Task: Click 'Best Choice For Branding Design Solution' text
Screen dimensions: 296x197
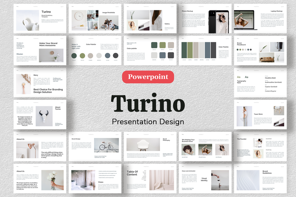Action: (48, 91)
